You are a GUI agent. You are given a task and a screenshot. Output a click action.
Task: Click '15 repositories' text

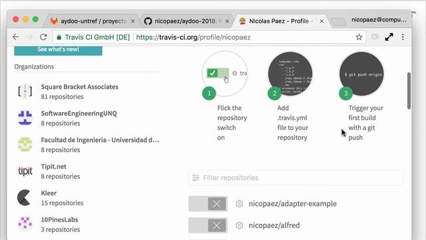62,203
